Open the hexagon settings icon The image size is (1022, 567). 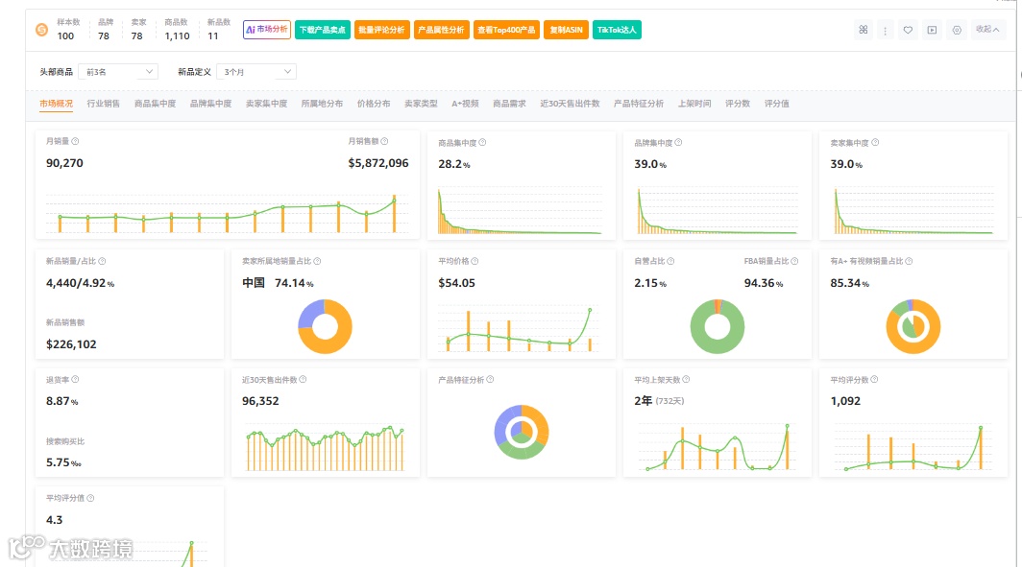pyautogui.click(x=956, y=30)
